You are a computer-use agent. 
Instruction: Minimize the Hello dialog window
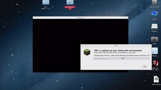pyautogui.click(x=84, y=45)
